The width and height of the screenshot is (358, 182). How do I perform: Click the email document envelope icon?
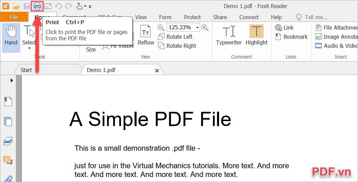[x=48, y=6]
